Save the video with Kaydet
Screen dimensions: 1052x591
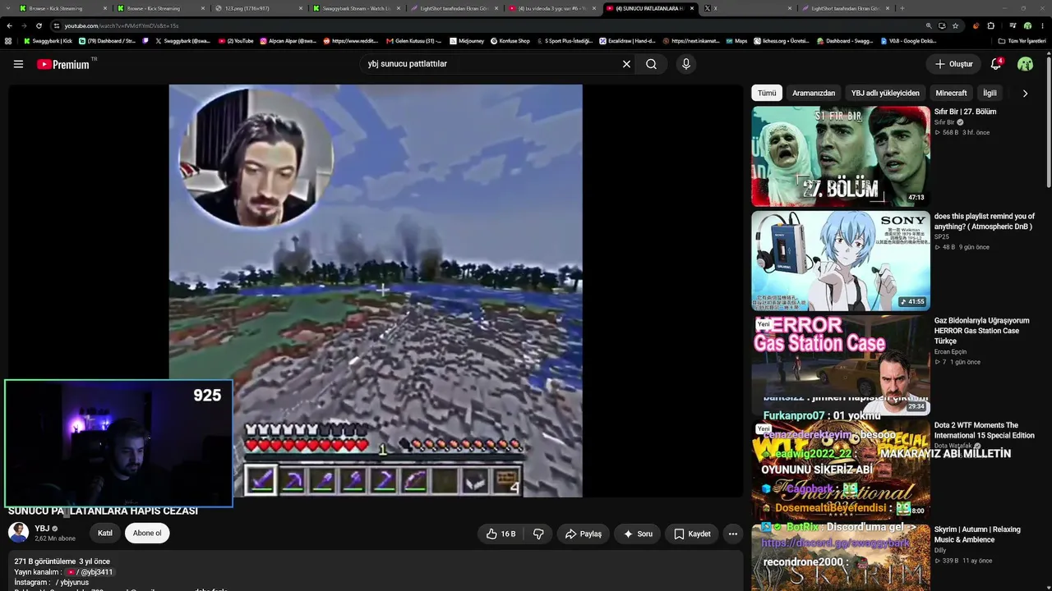[692, 534]
